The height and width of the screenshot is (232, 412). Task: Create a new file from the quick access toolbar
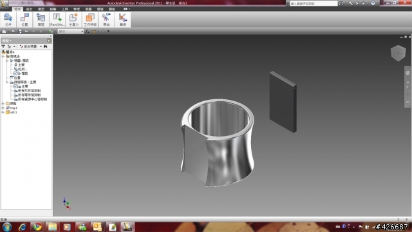[x=5, y=32]
